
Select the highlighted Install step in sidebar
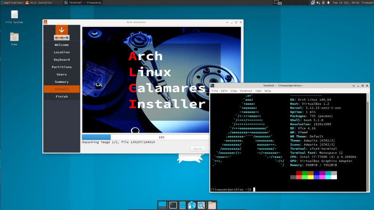[x=61, y=89]
